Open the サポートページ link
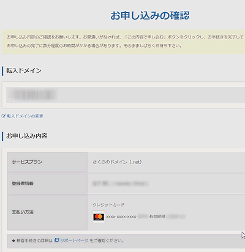 74,240
